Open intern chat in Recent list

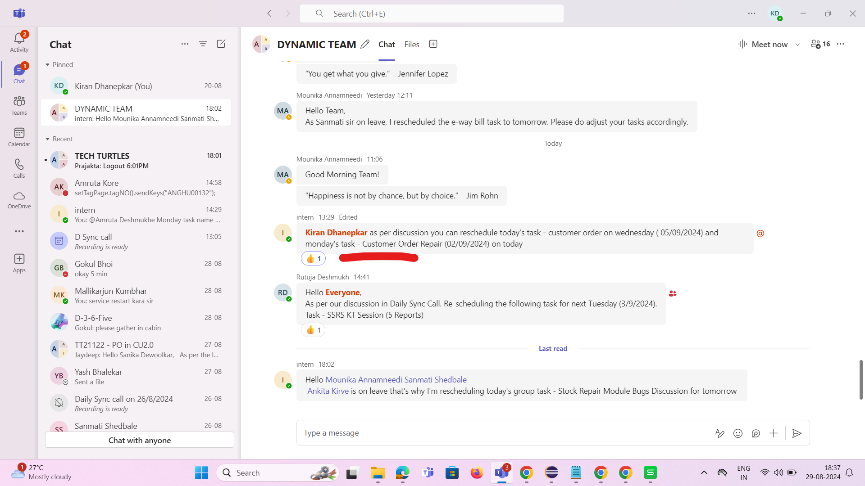136,214
